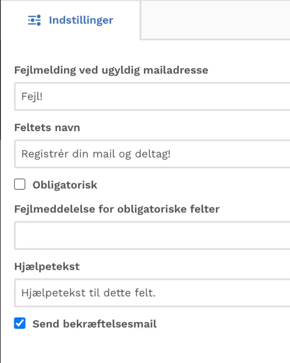Focus the Feltets navn input field

(x=152, y=154)
